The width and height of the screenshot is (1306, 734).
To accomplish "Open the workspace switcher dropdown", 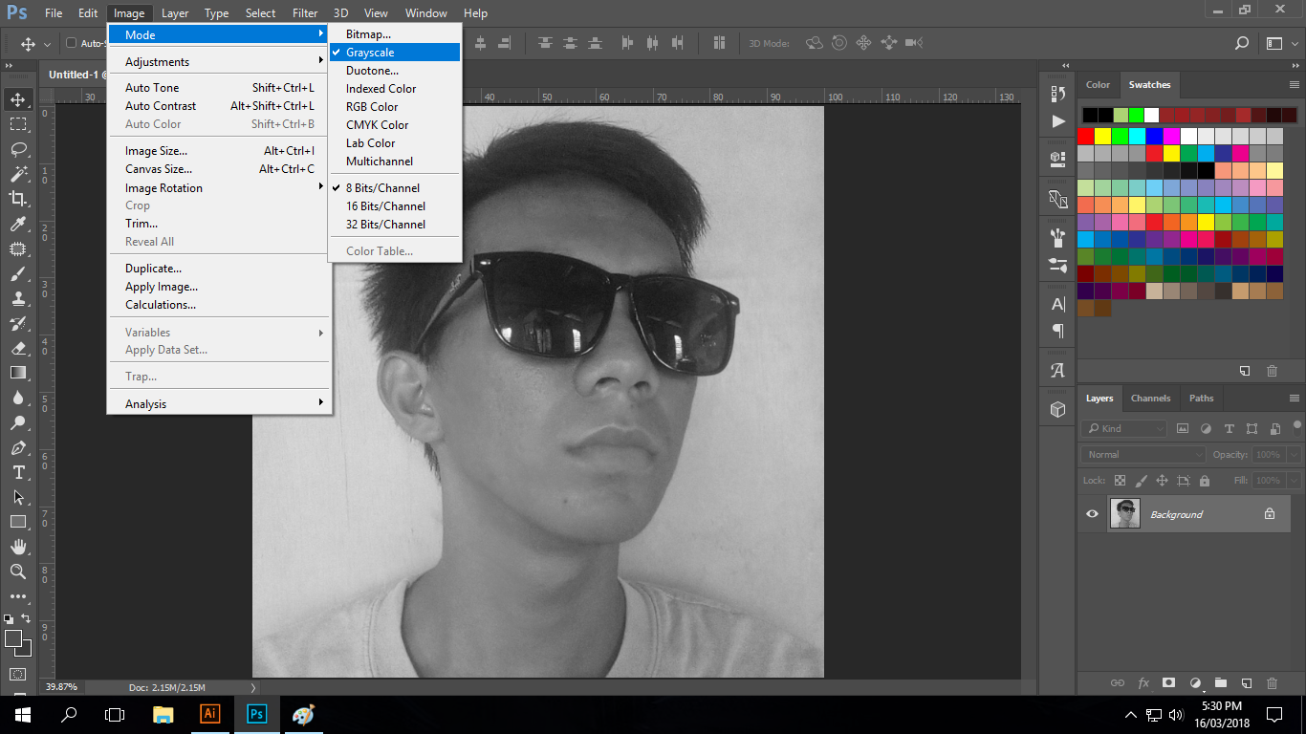I will point(1279,43).
